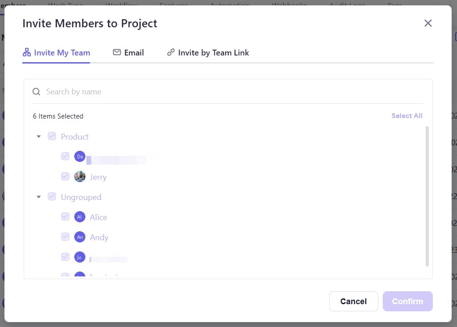Collapse the Ungrouped group tree
Image resolution: width=457 pixels, height=327 pixels.
pyautogui.click(x=39, y=197)
